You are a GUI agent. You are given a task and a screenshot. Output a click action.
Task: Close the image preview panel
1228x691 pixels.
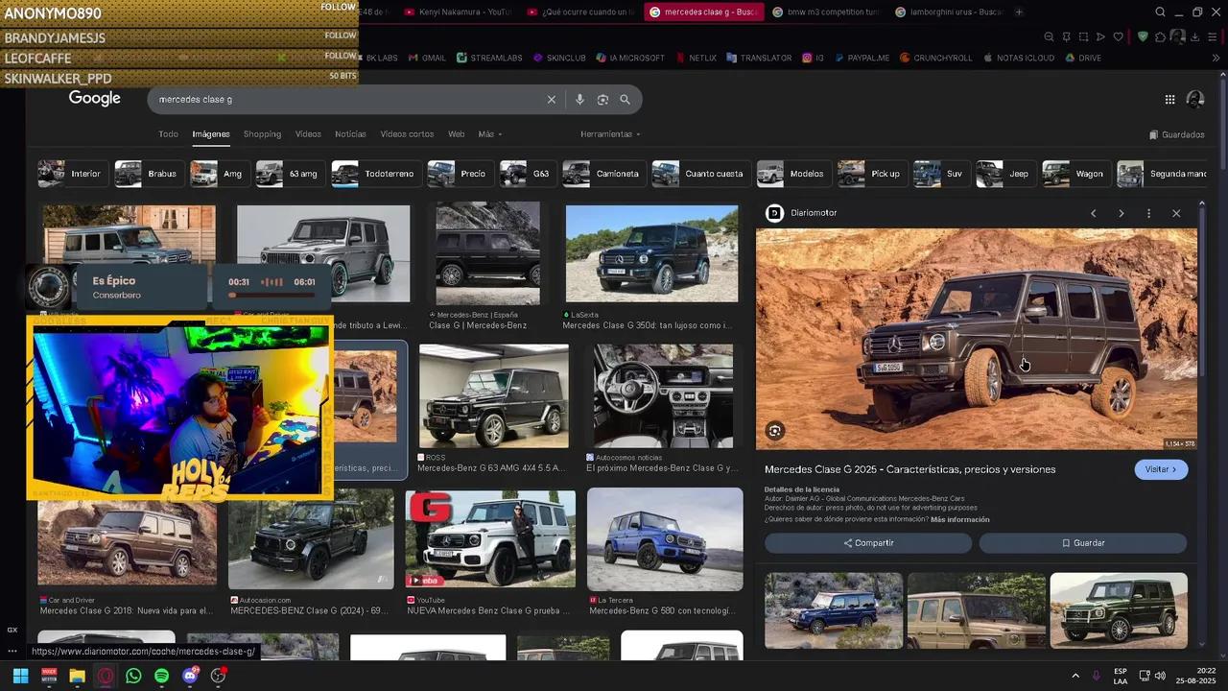(x=1176, y=213)
